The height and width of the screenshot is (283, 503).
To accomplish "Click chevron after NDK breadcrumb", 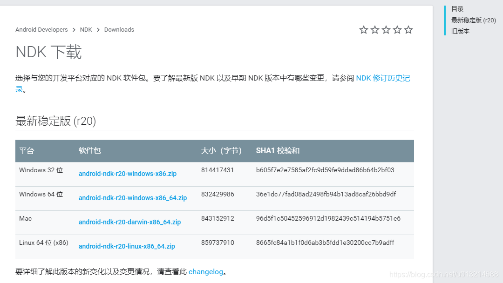I will pyautogui.click(x=98, y=30).
